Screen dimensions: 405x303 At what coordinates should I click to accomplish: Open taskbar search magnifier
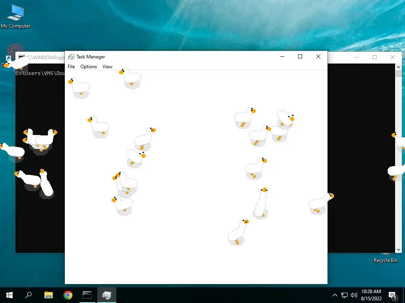coord(28,295)
